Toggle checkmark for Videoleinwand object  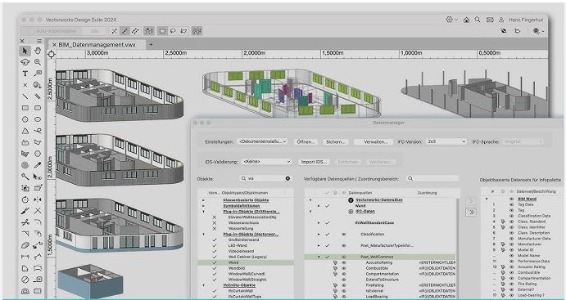coord(215,251)
